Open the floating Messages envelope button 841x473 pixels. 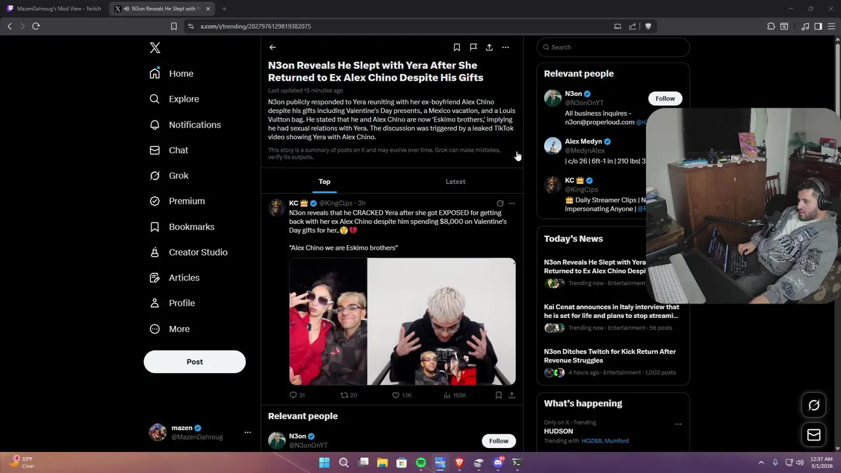click(813, 435)
